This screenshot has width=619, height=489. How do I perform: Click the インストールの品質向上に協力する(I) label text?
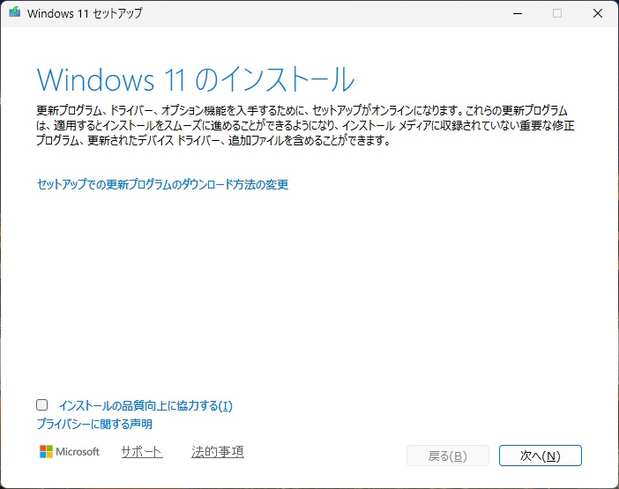click(145, 406)
